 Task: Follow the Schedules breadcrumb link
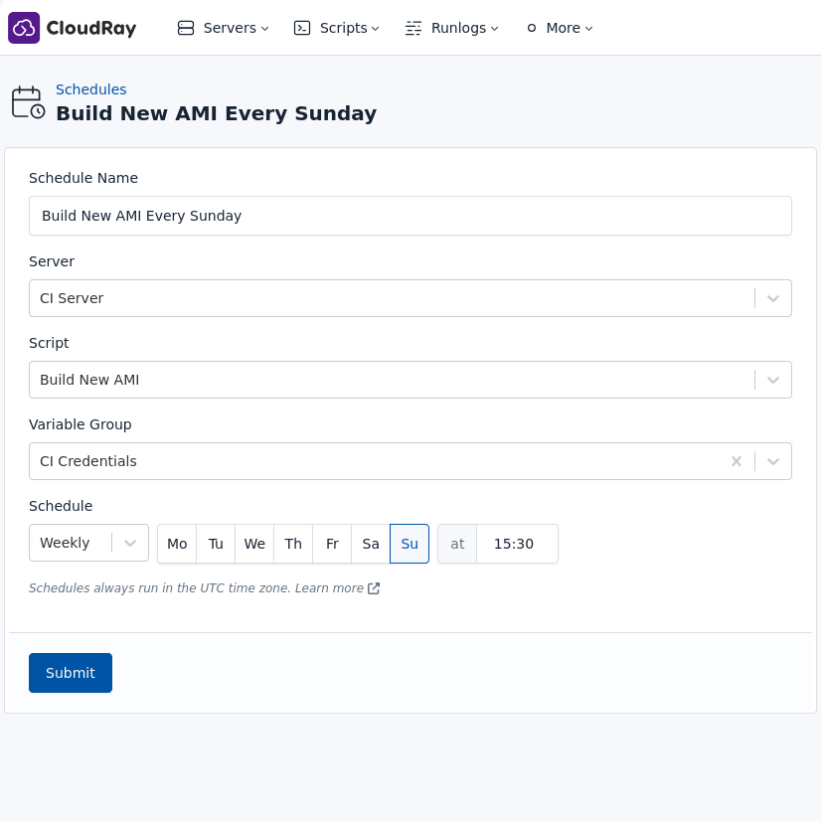point(90,89)
